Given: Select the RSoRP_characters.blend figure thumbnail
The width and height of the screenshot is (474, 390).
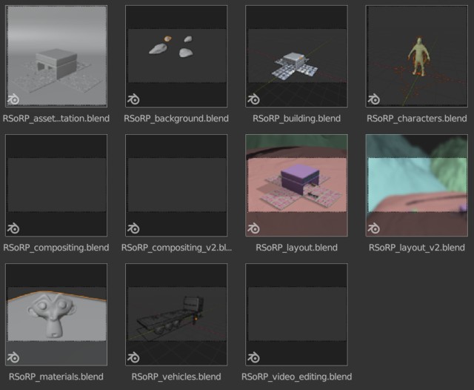Looking at the screenshot, I should (x=416, y=56).
